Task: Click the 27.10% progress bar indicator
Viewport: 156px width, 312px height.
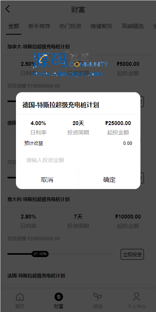Action: coord(40,254)
